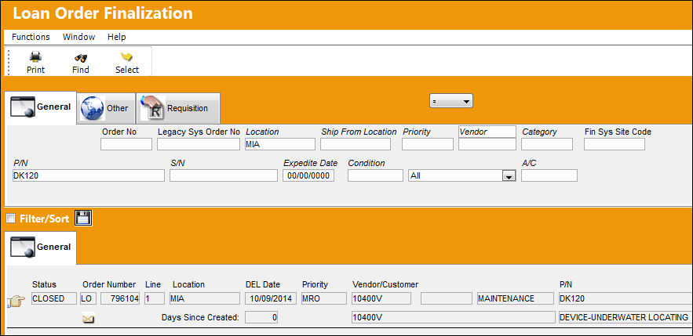
Task: Click the result row MIA location cell
Action: [205, 298]
